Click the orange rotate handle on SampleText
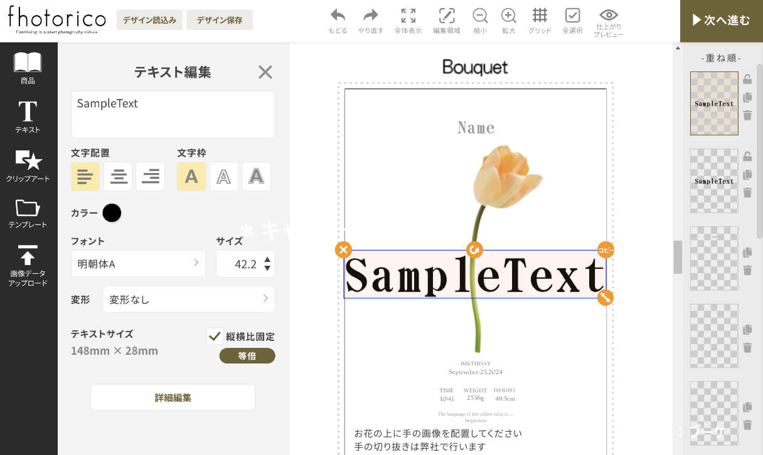The height and width of the screenshot is (455, 763). click(474, 250)
